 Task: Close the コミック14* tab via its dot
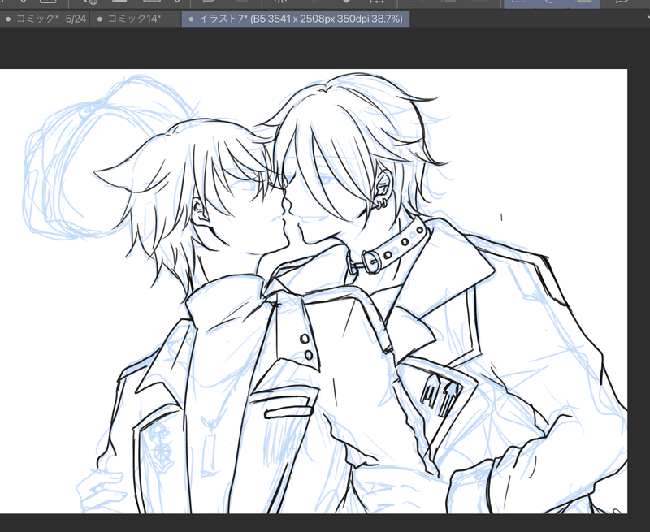99,19
